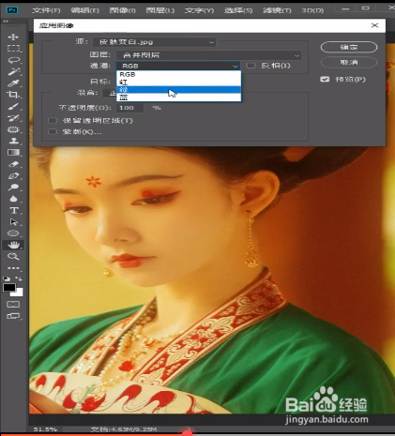
Task: Reset default foreground and background colors
Action: click(x=7, y=278)
